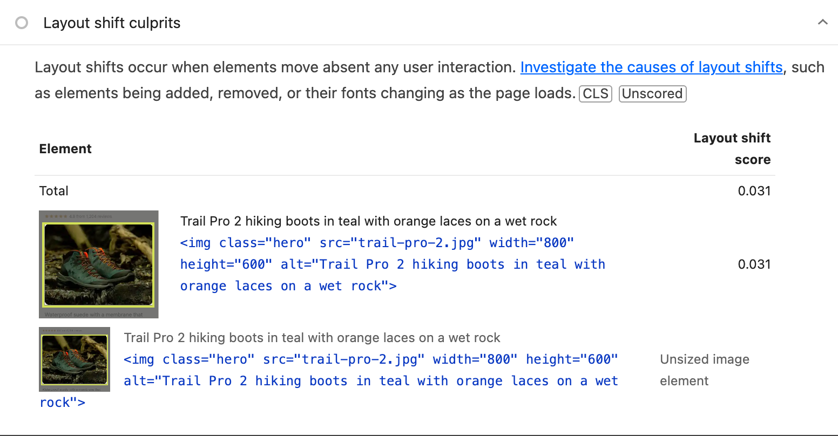Click the Unsized image element cause text
This screenshot has width=838, height=436.
click(x=705, y=370)
